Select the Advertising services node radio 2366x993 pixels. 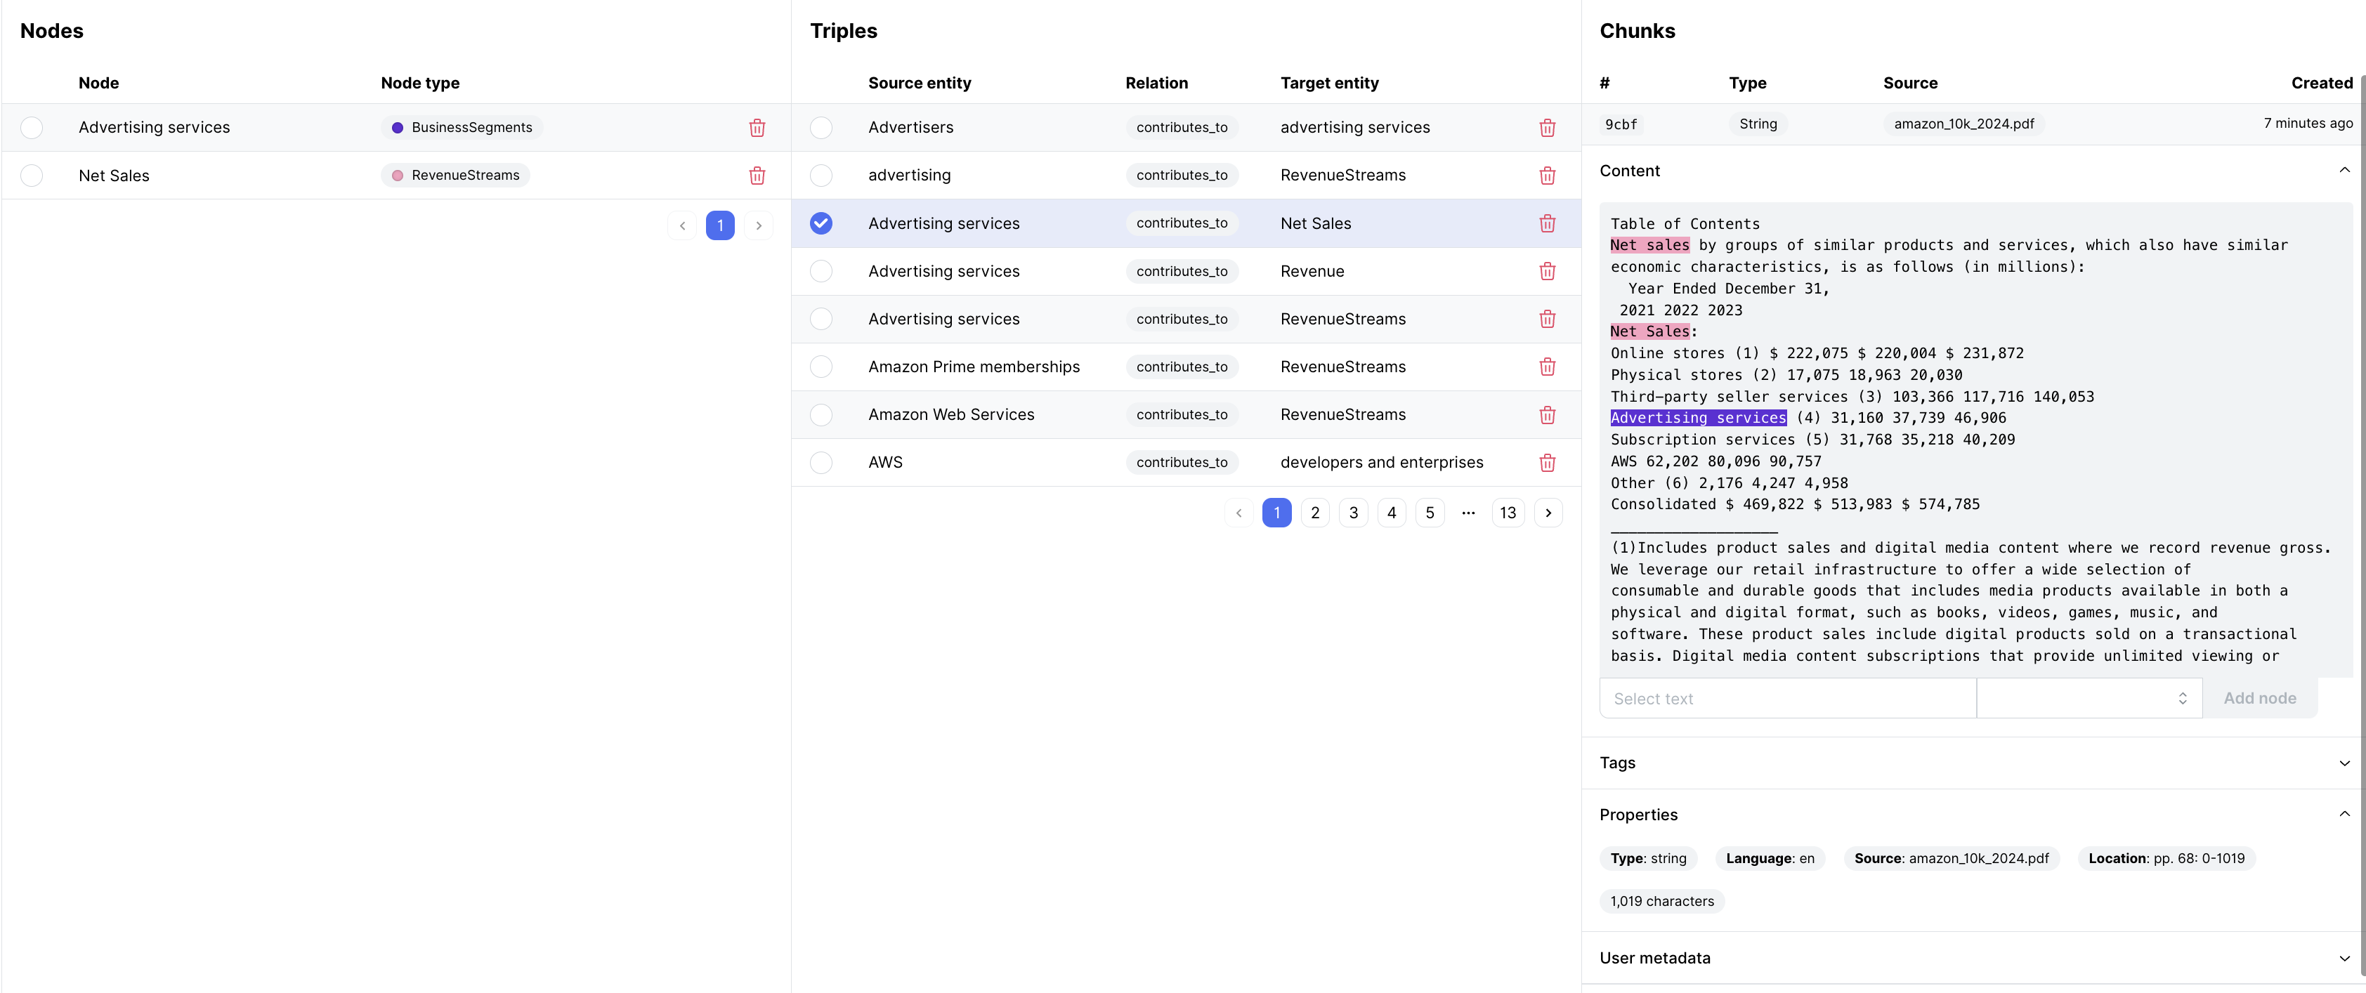tap(32, 128)
